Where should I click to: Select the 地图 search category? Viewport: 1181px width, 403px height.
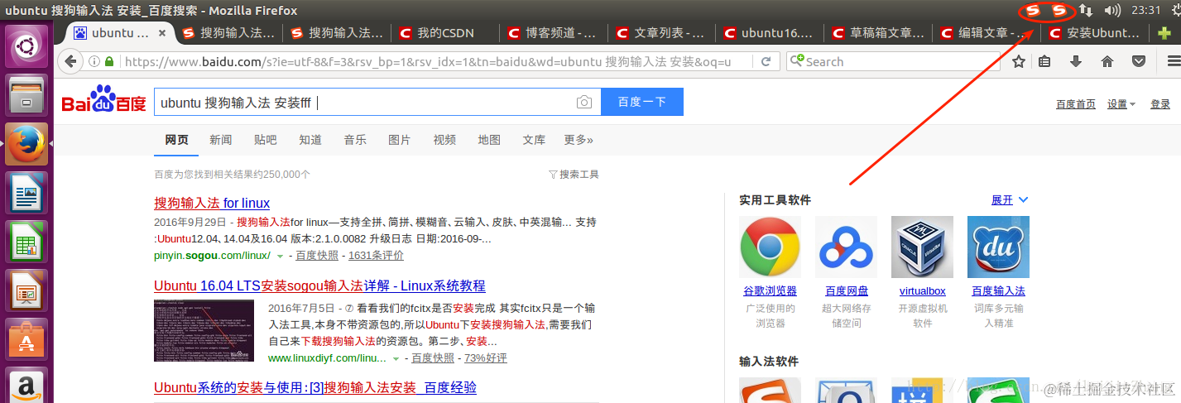point(489,140)
